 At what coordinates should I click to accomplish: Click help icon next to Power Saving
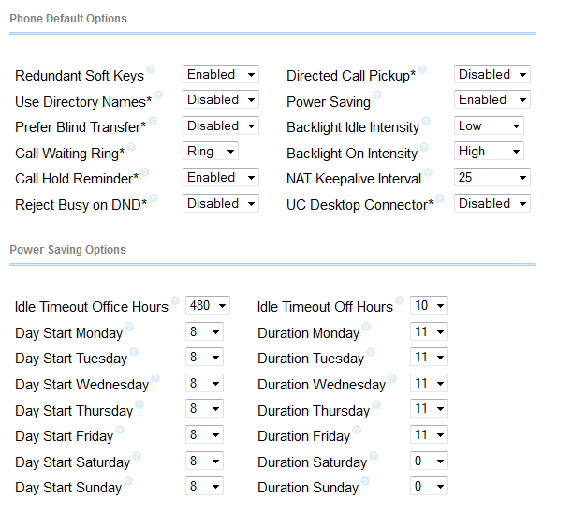[x=377, y=95]
